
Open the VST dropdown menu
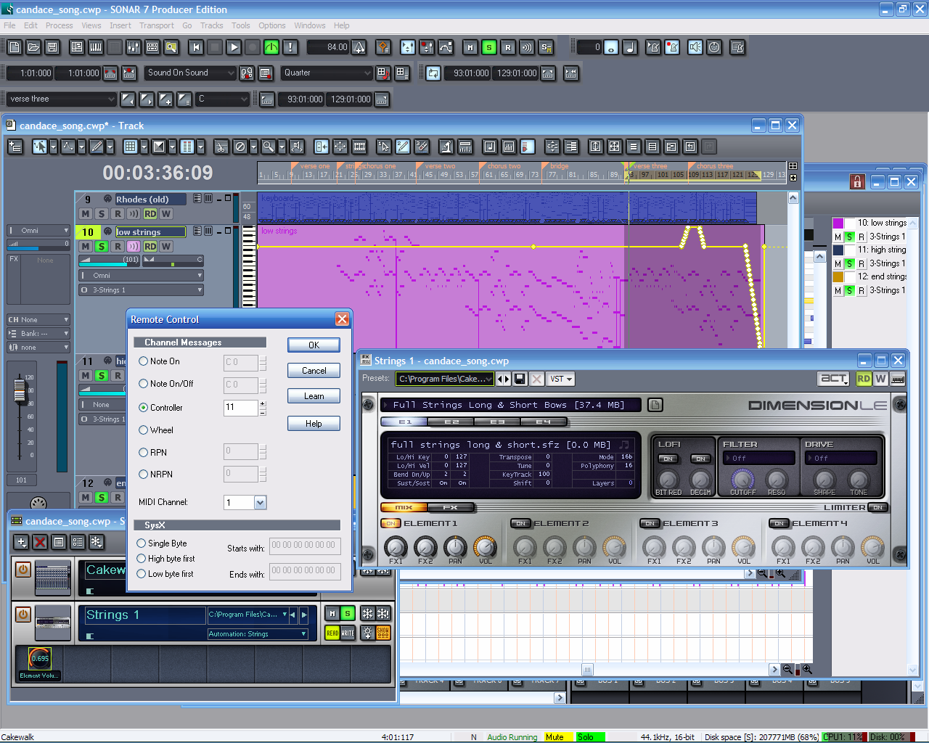tap(561, 379)
